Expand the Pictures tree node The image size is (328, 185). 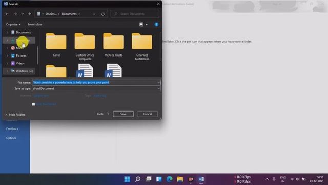(x=7, y=55)
